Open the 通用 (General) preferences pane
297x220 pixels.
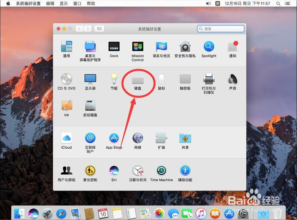coord(67,49)
